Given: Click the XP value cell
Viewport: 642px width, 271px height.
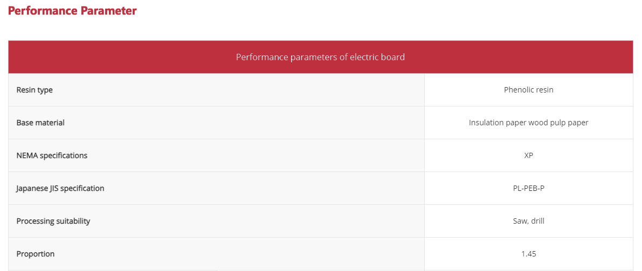Looking at the screenshot, I should [528, 155].
